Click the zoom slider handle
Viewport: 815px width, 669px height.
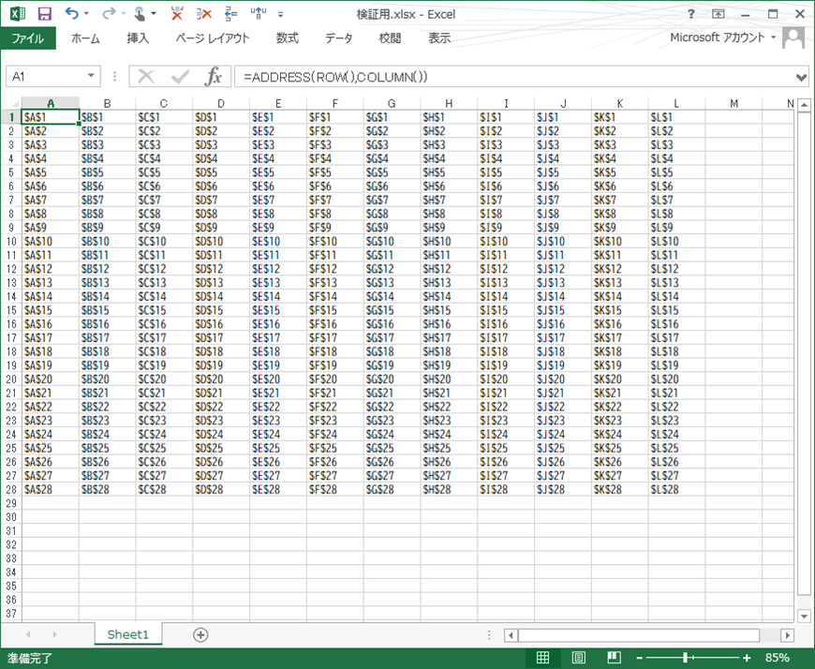[685, 658]
